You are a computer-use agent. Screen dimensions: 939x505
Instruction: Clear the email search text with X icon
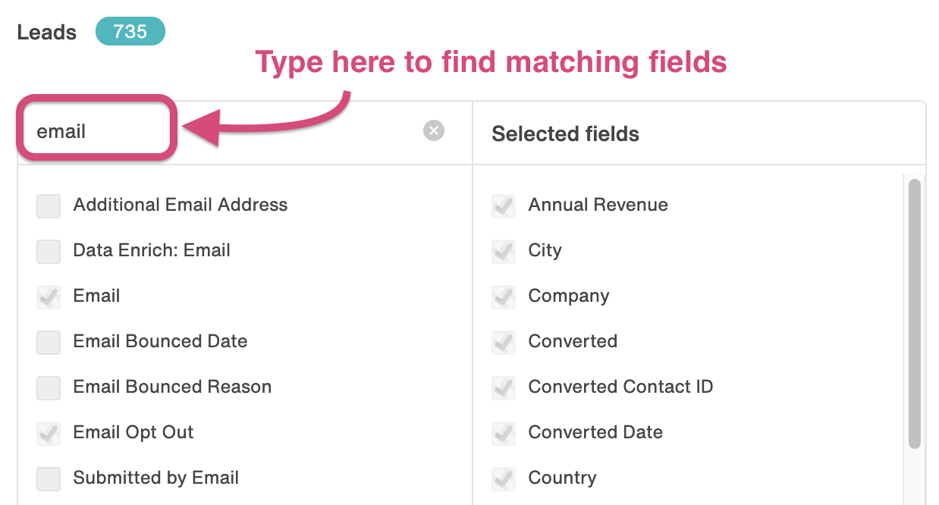click(434, 131)
